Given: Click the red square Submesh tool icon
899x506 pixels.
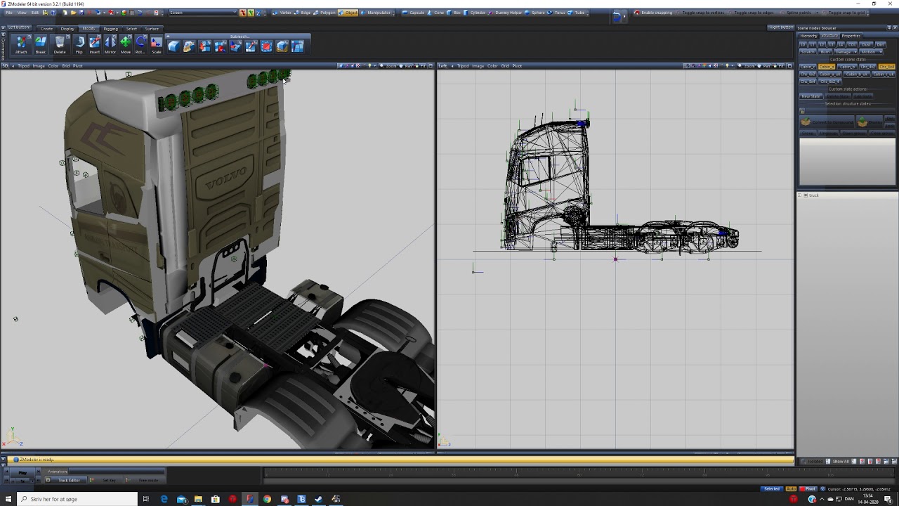Looking at the screenshot, I should coord(266,46).
